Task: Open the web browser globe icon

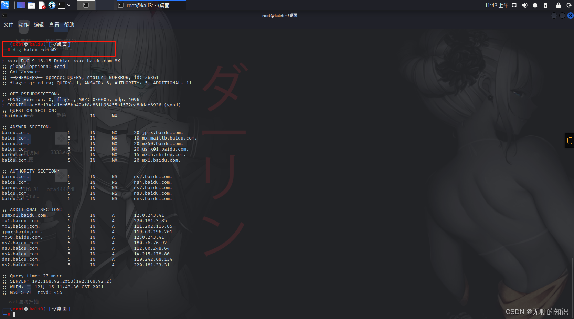Action: point(52,5)
